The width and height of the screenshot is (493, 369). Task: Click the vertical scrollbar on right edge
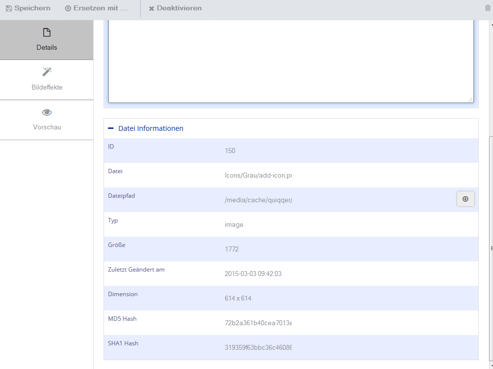coord(492,248)
